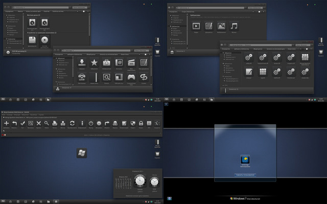Open the Videos library play icon

tap(196, 26)
